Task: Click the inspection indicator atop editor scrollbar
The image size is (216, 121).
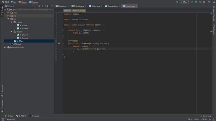Action: [211, 14]
